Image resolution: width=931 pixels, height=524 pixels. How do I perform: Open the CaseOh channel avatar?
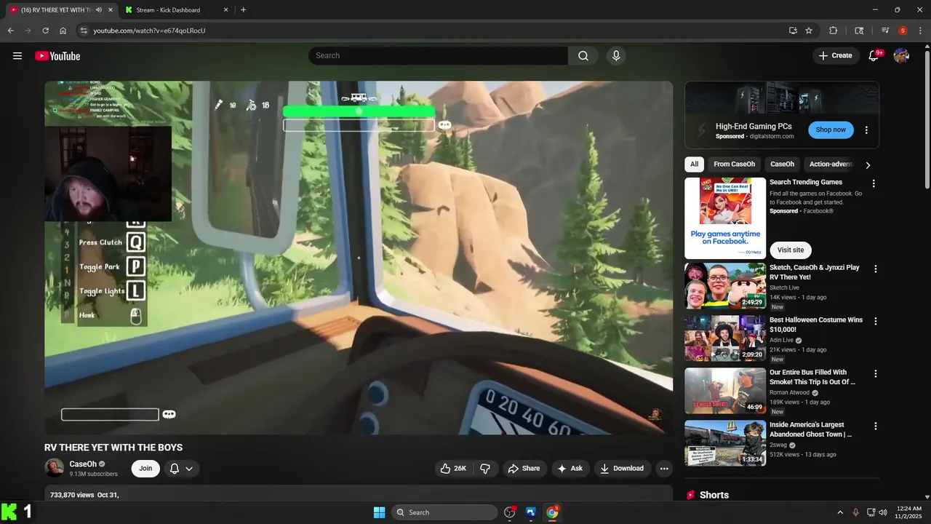[x=54, y=468]
